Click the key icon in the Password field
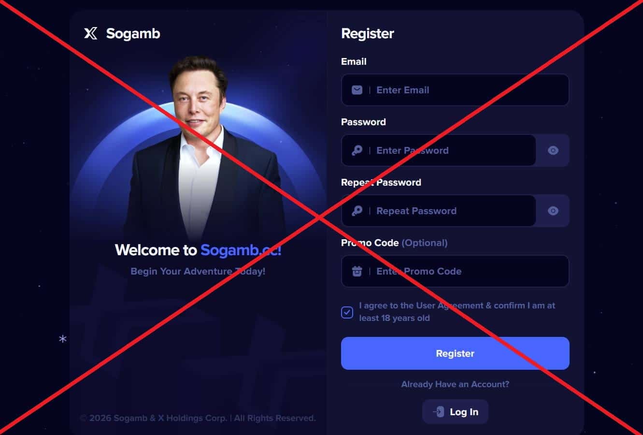The image size is (643, 435). (x=357, y=150)
